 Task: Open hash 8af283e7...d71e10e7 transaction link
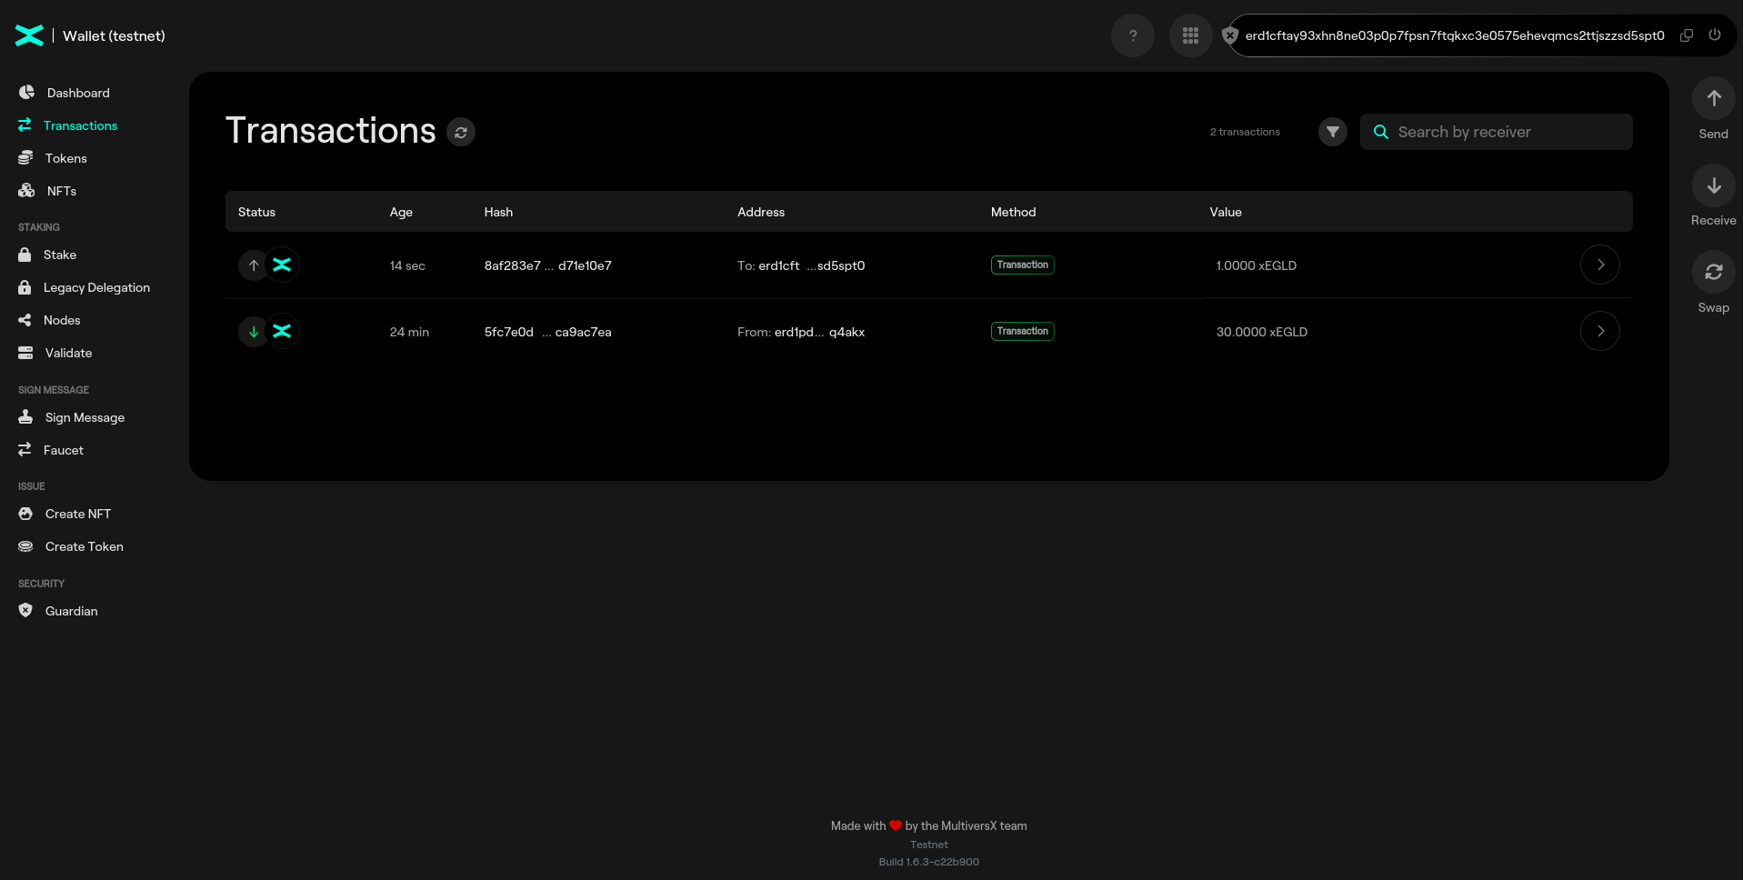[547, 265]
